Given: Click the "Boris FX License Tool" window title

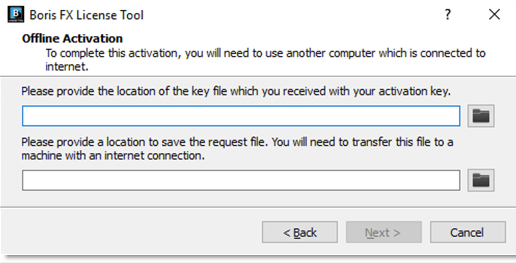Looking at the screenshot, I should [x=87, y=15].
